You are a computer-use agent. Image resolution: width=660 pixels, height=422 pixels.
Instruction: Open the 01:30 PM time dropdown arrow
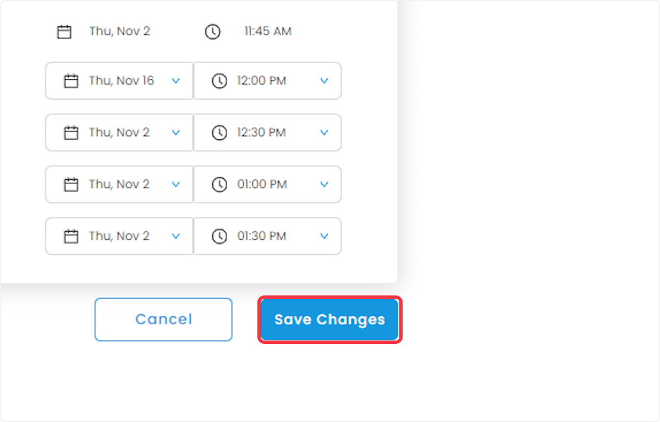tap(324, 236)
